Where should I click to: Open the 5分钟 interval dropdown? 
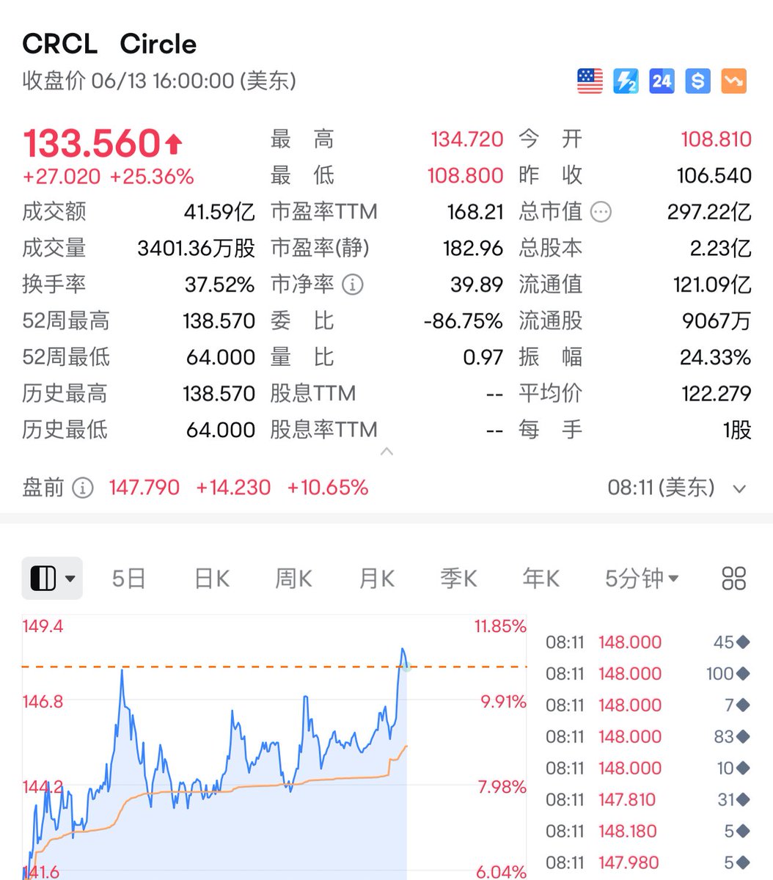(x=642, y=579)
